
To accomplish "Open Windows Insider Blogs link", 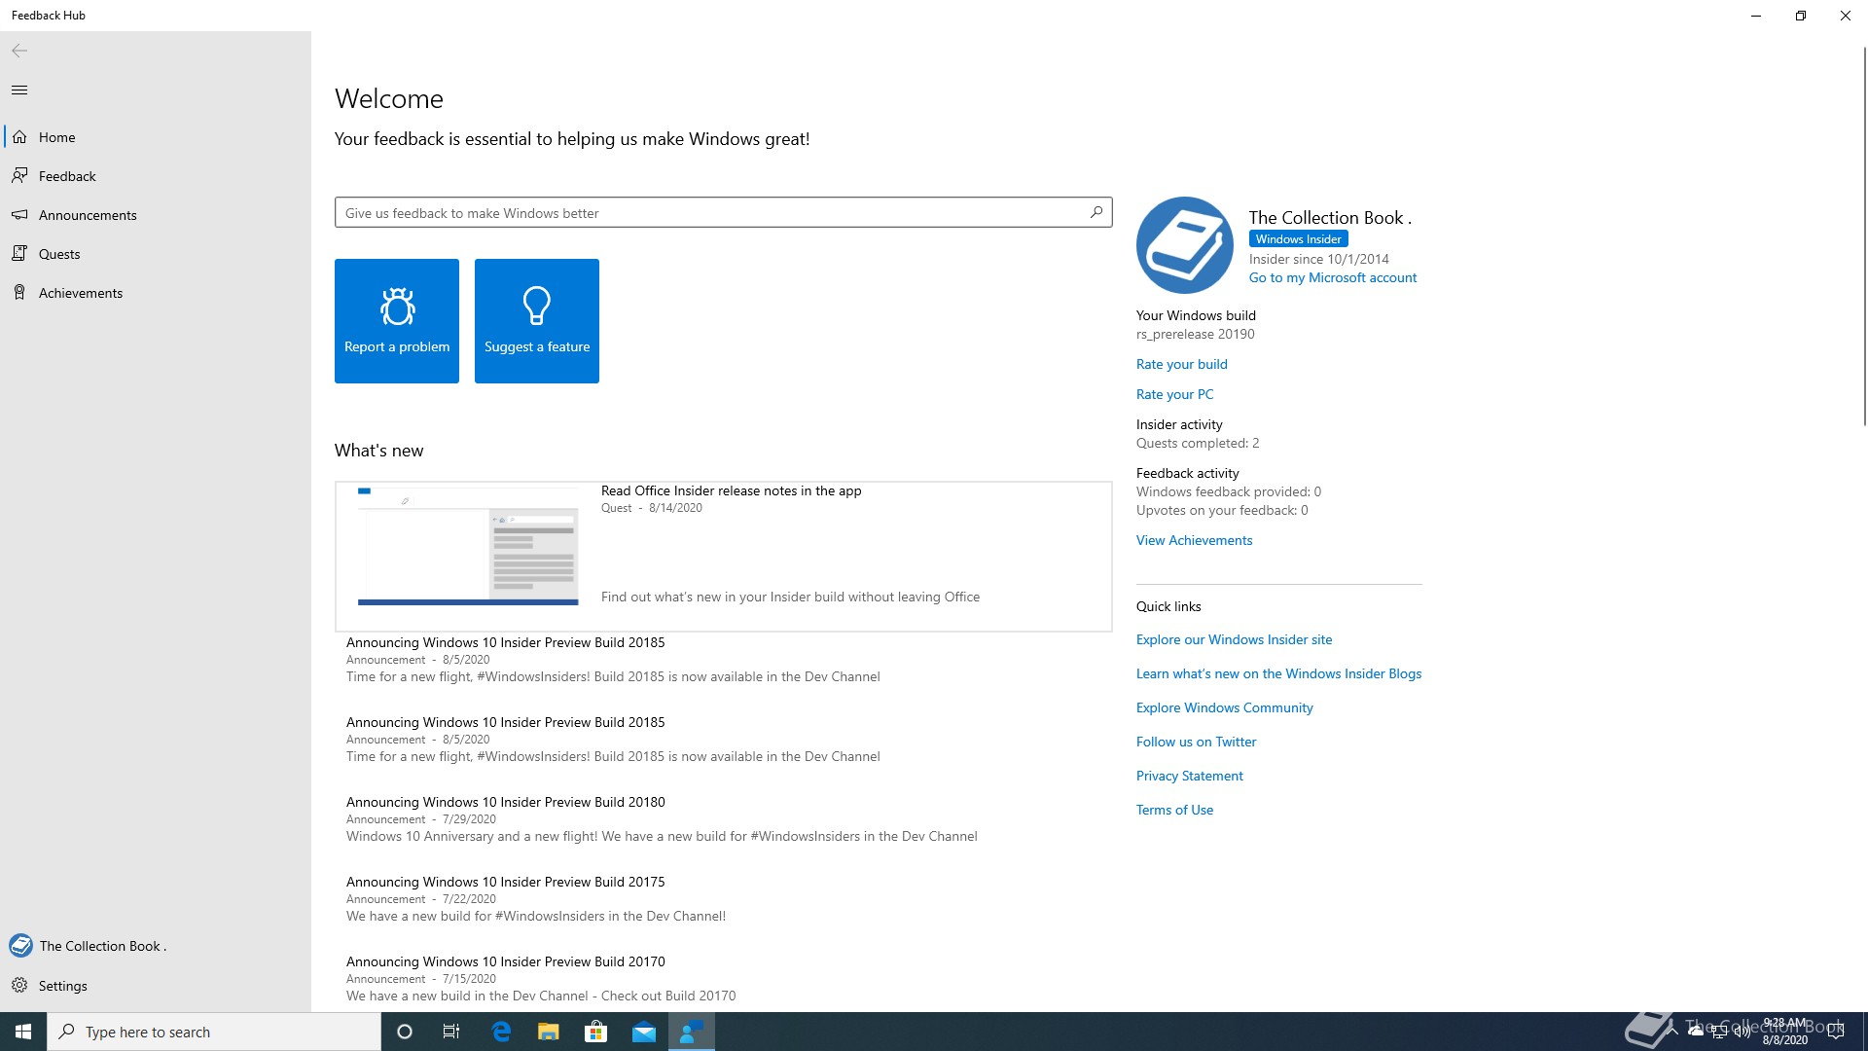I will pyautogui.click(x=1278, y=673).
